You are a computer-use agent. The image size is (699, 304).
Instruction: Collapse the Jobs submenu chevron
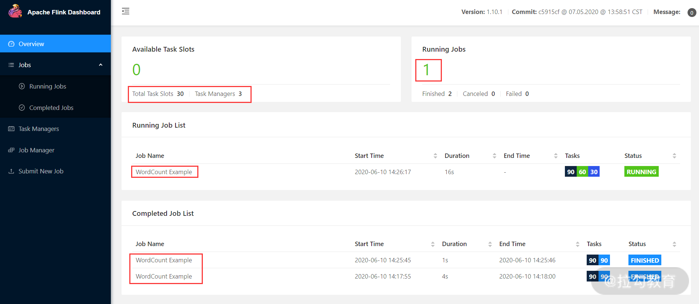pyautogui.click(x=100, y=65)
